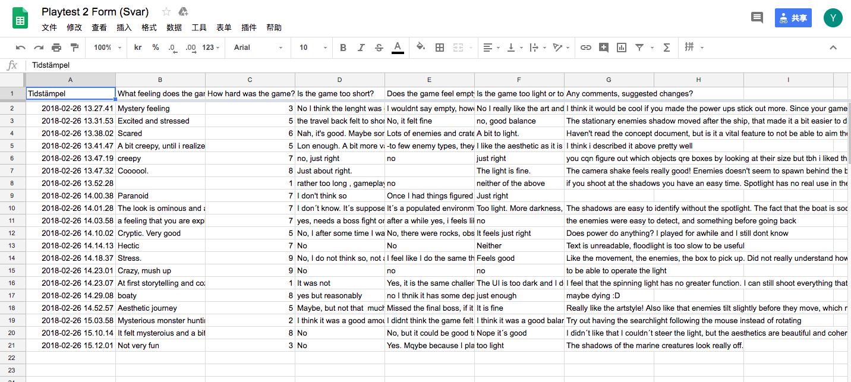Image resolution: width=851 pixels, height=382 pixels.
Task: Click the blue 共享 share button
Action: [x=793, y=18]
